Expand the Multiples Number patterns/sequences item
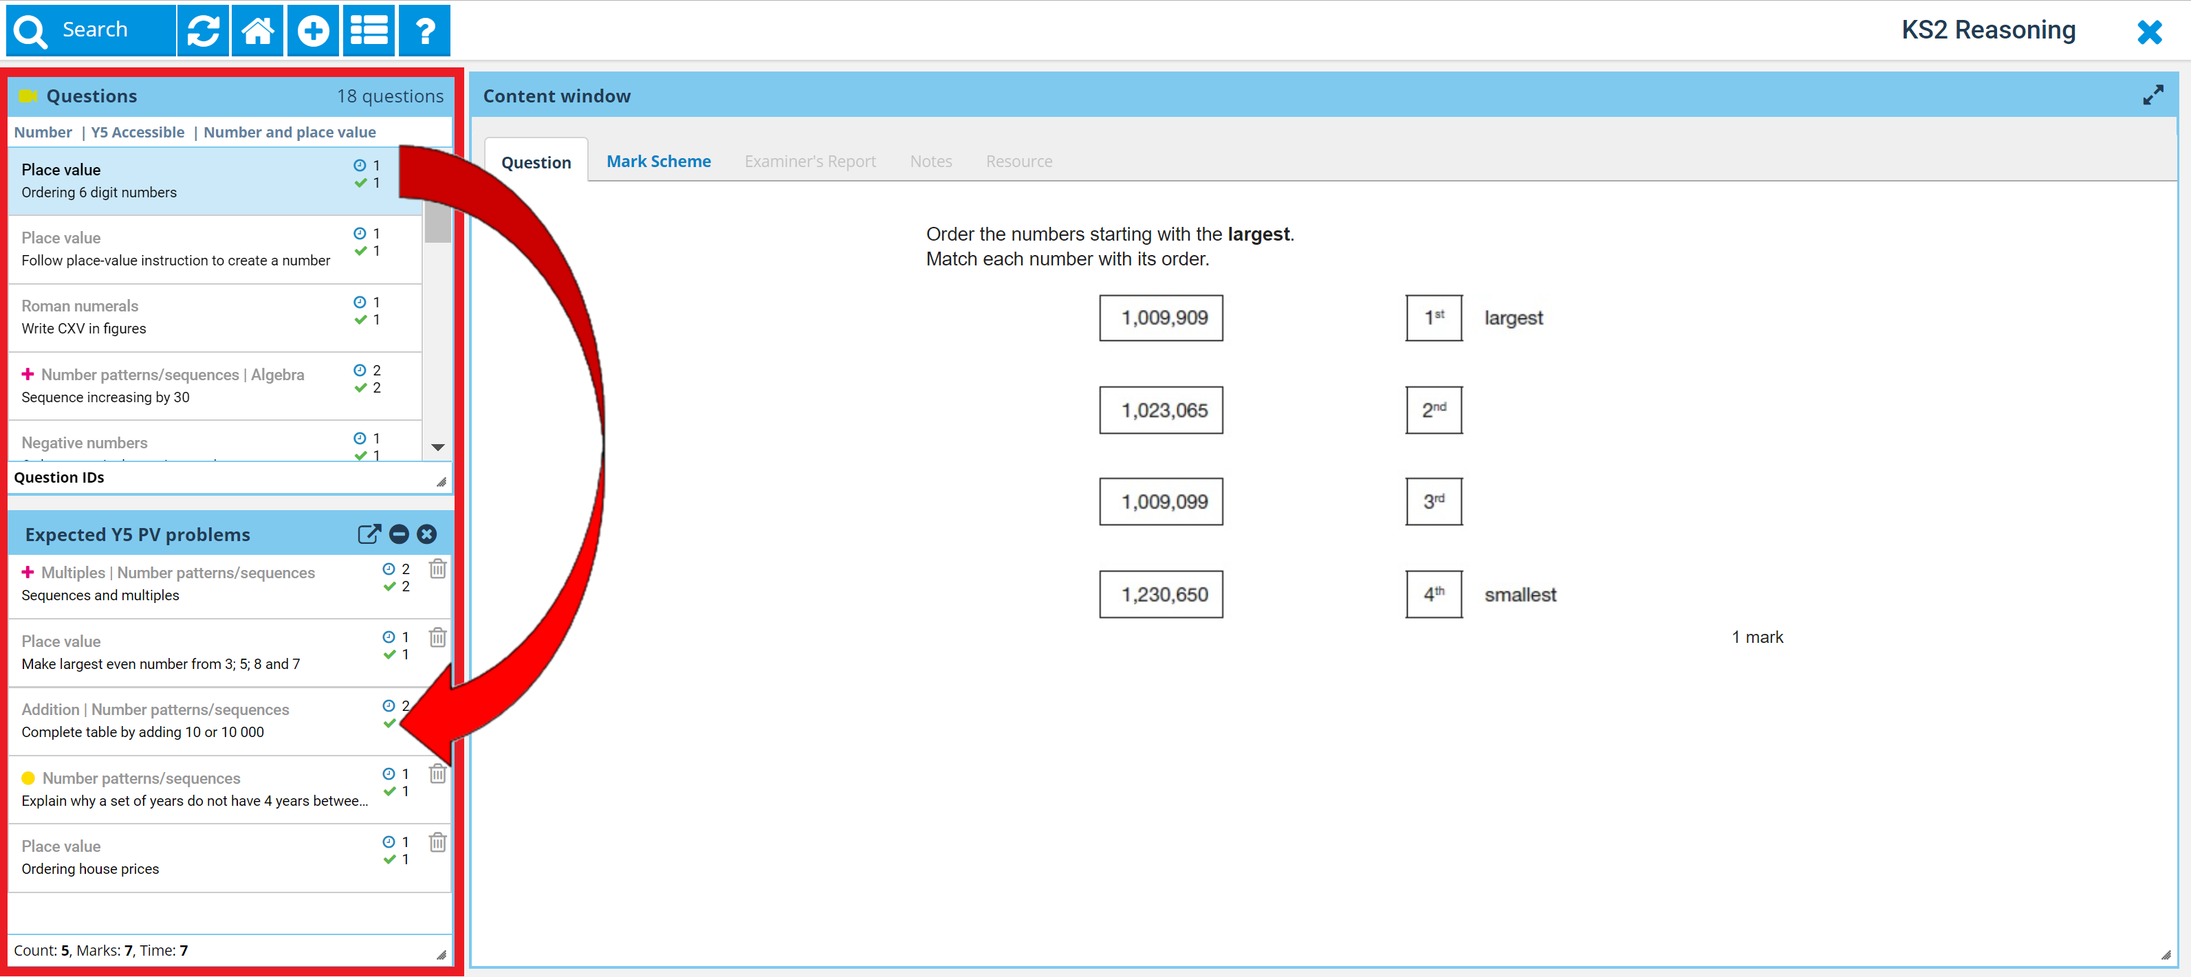Image resolution: width=2191 pixels, height=977 pixels. coord(28,572)
